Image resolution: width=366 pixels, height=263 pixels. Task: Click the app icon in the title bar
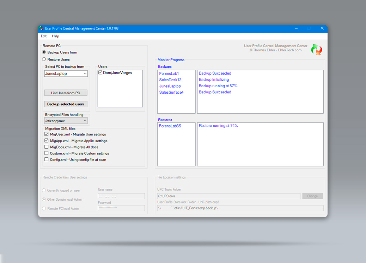(41, 29)
